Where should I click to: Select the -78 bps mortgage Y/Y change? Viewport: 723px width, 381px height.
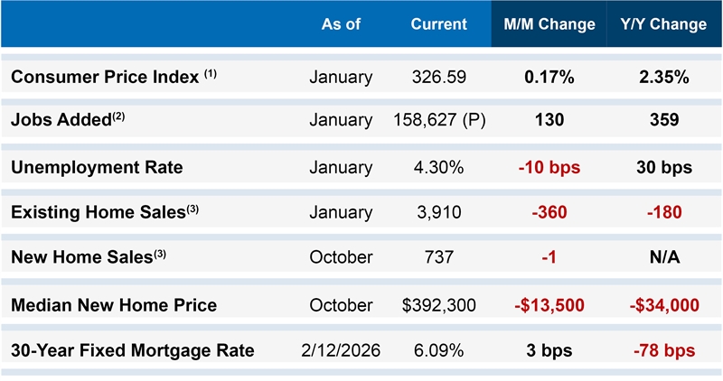[x=664, y=350]
